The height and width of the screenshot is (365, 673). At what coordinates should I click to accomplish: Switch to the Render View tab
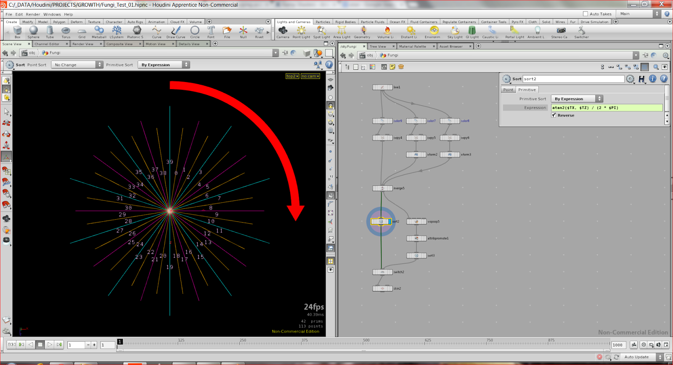point(83,44)
